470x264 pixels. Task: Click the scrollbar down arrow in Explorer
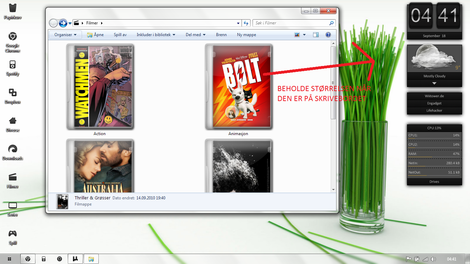click(x=333, y=189)
